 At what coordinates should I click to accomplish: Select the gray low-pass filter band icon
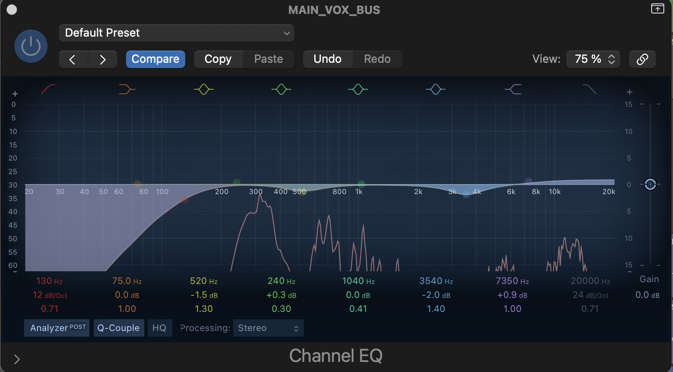pyautogui.click(x=589, y=89)
